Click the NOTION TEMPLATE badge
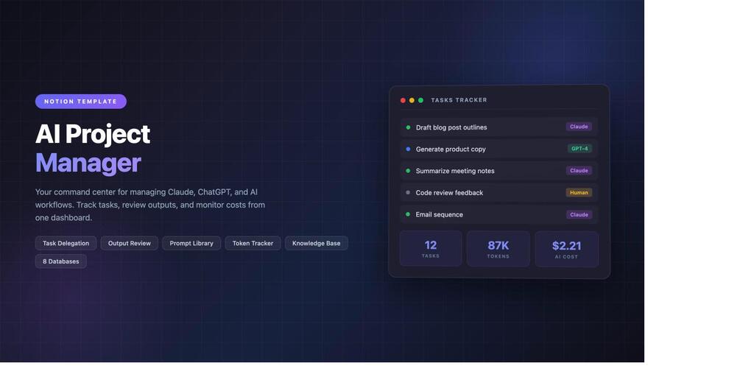The image size is (740, 377). pos(81,102)
